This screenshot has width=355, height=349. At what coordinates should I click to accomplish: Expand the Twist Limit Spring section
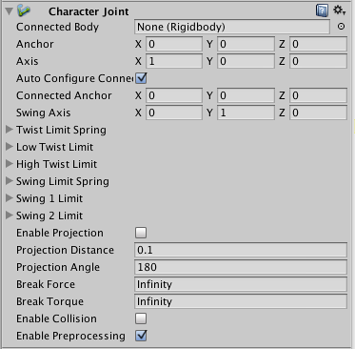coord(10,130)
